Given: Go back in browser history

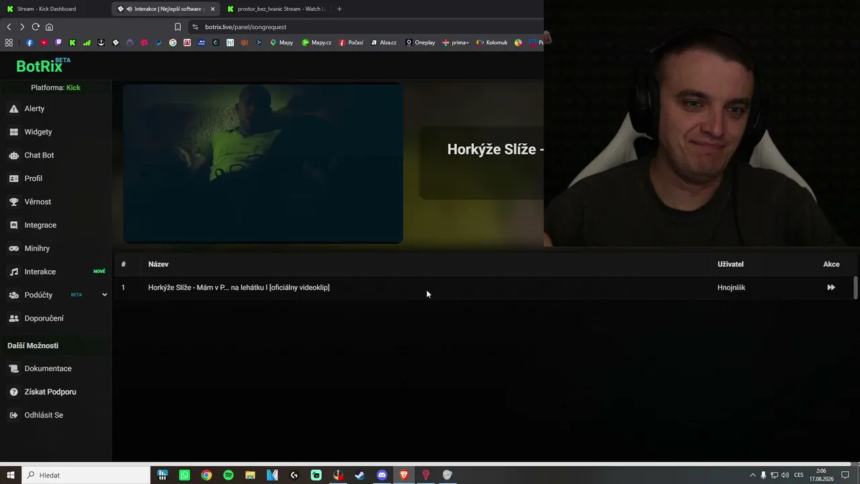Looking at the screenshot, I should (x=9, y=27).
